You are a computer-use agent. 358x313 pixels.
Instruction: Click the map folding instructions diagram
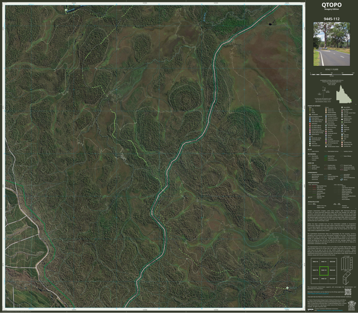(346, 271)
